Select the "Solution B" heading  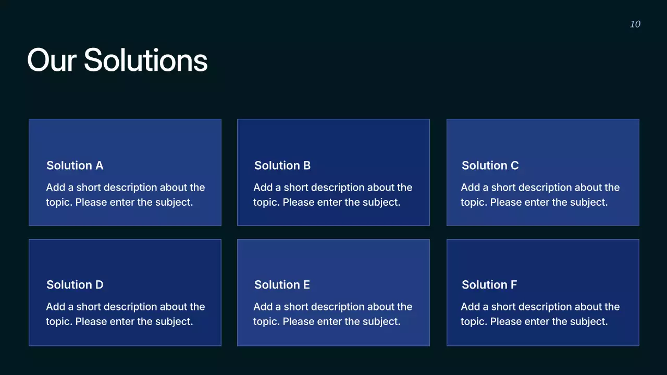point(282,166)
